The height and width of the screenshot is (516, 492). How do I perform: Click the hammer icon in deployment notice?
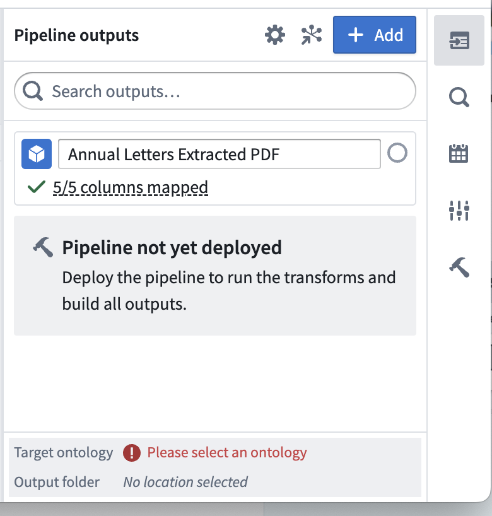[x=43, y=247]
